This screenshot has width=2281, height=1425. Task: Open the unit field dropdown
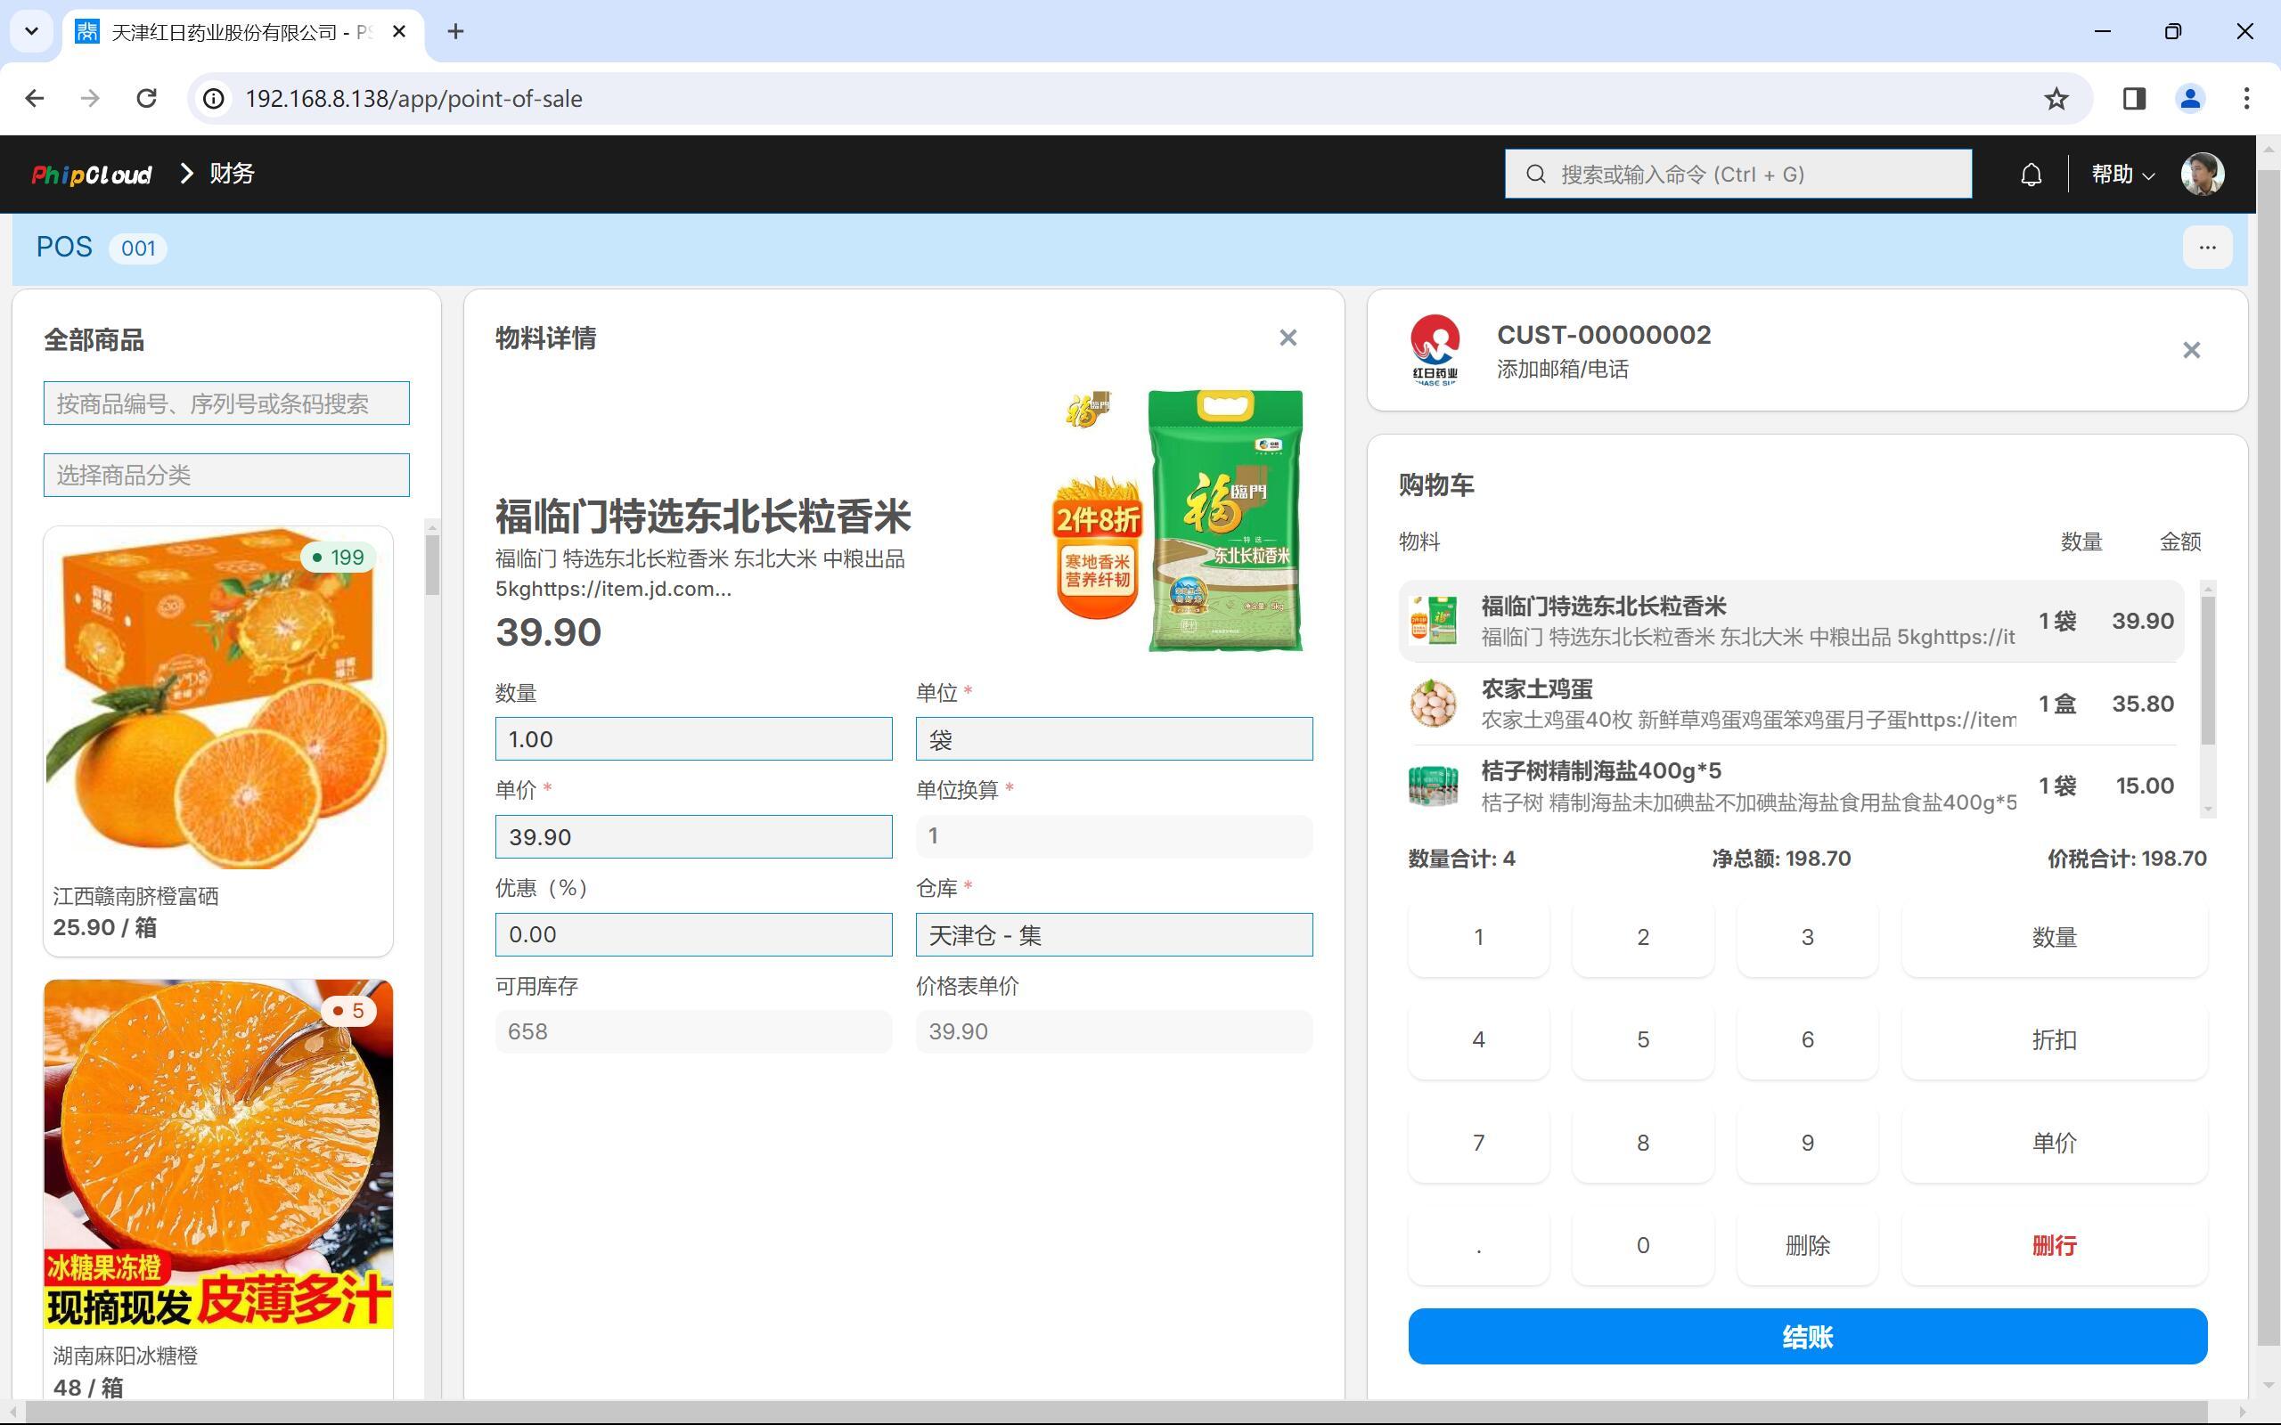click(x=1113, y=740)
